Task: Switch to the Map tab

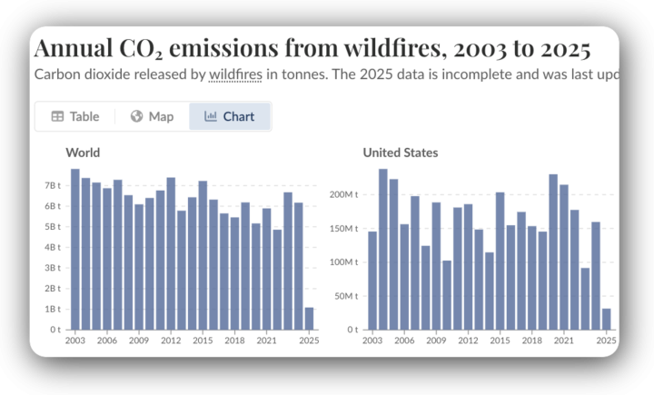Action: click(x=161, y=116)
